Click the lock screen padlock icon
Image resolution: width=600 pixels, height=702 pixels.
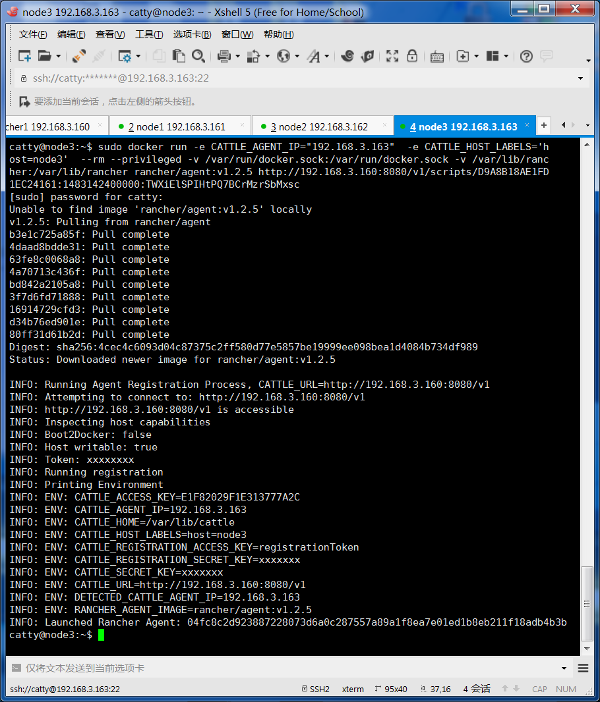412,56
